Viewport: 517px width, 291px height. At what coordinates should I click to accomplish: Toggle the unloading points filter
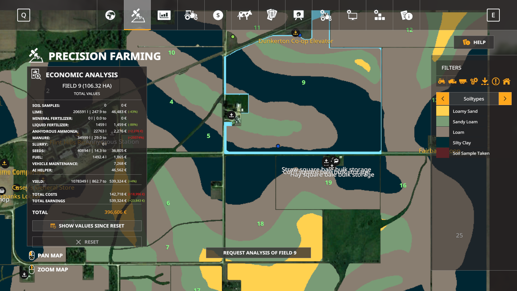pyautogui.click(x=485, y=81)
